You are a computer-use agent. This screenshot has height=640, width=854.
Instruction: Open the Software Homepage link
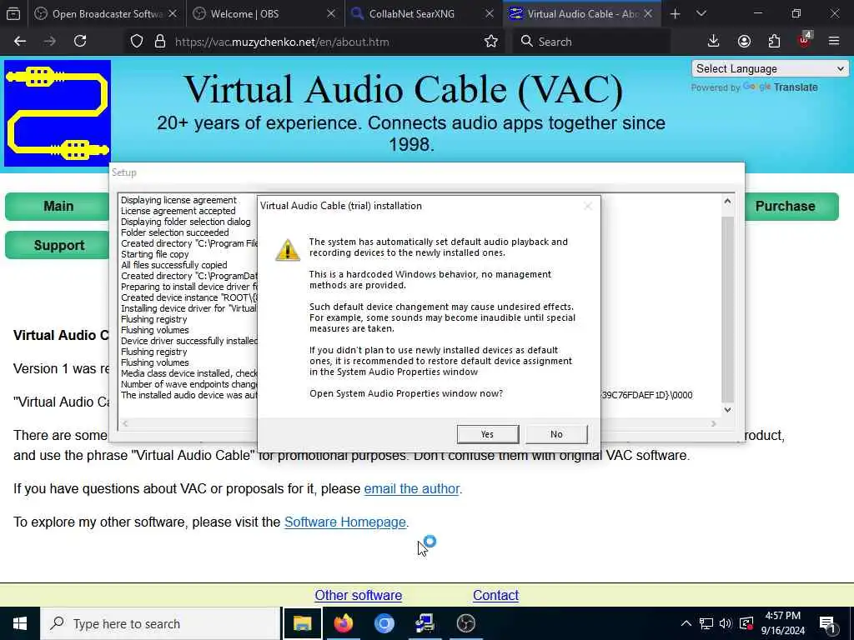[x=345, y=522]
